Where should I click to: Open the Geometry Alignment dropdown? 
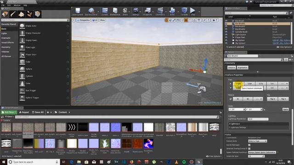coord(243,67)
